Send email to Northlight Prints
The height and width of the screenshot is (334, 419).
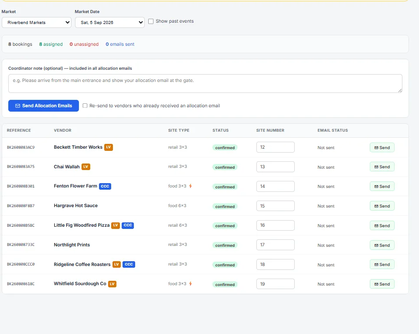click(382, 245)
